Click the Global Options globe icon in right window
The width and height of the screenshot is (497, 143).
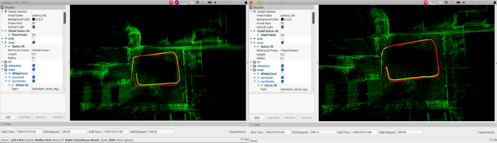(x=254, y=11)
